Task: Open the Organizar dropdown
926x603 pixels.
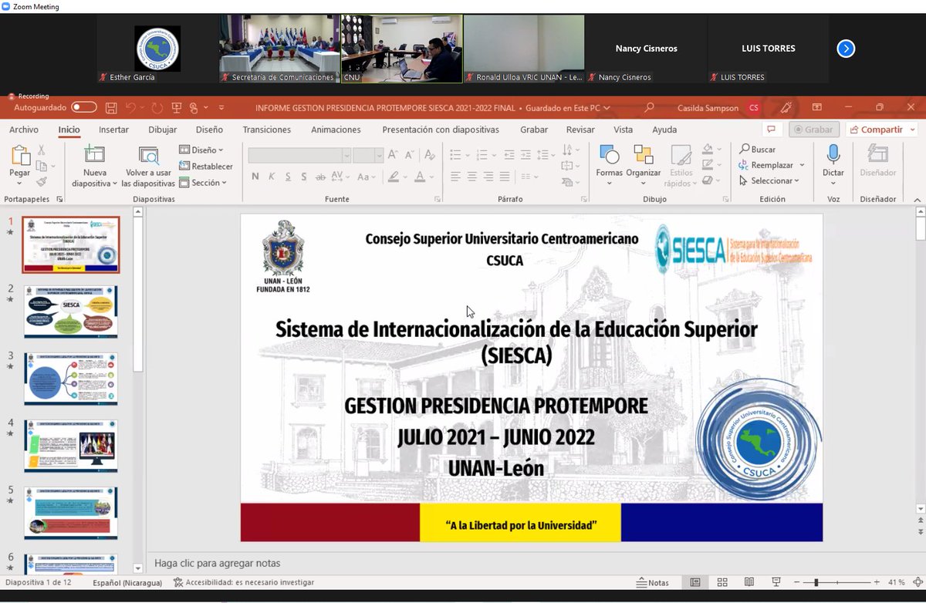Action: coord(644,165)
